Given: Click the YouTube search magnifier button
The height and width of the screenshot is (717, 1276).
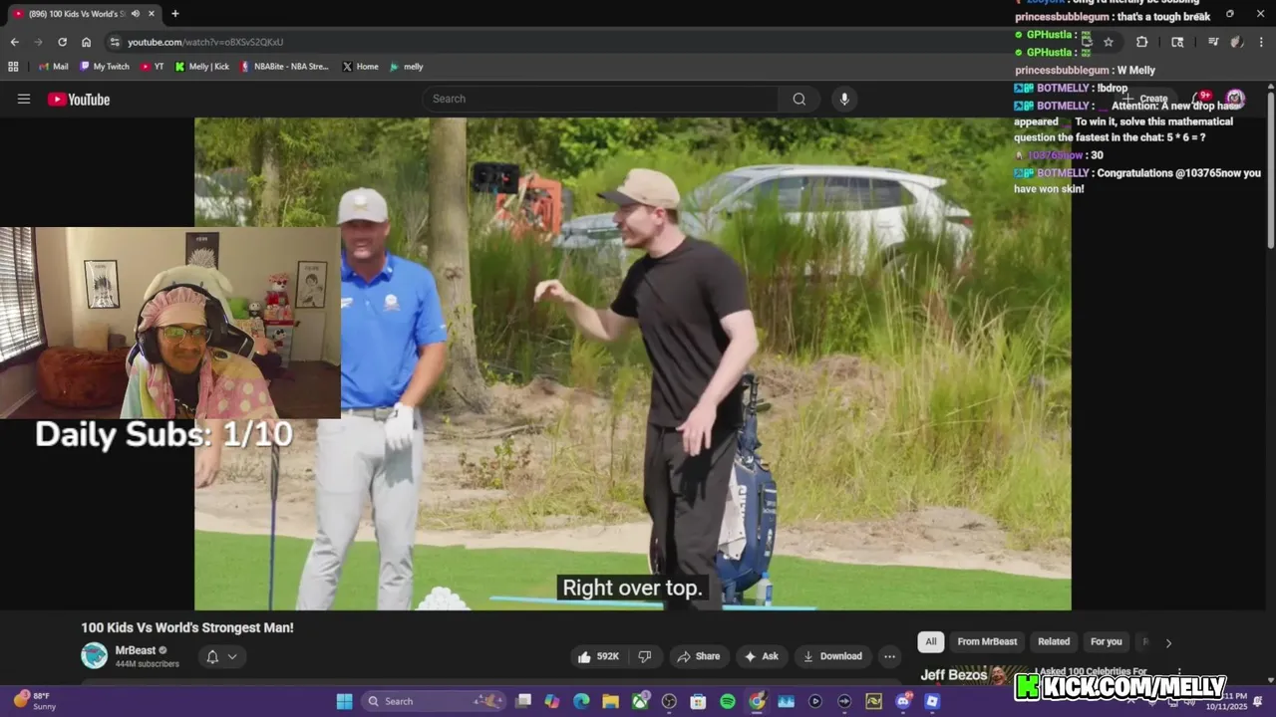Looking at the screenshot, I should click(x=798, y=99).
